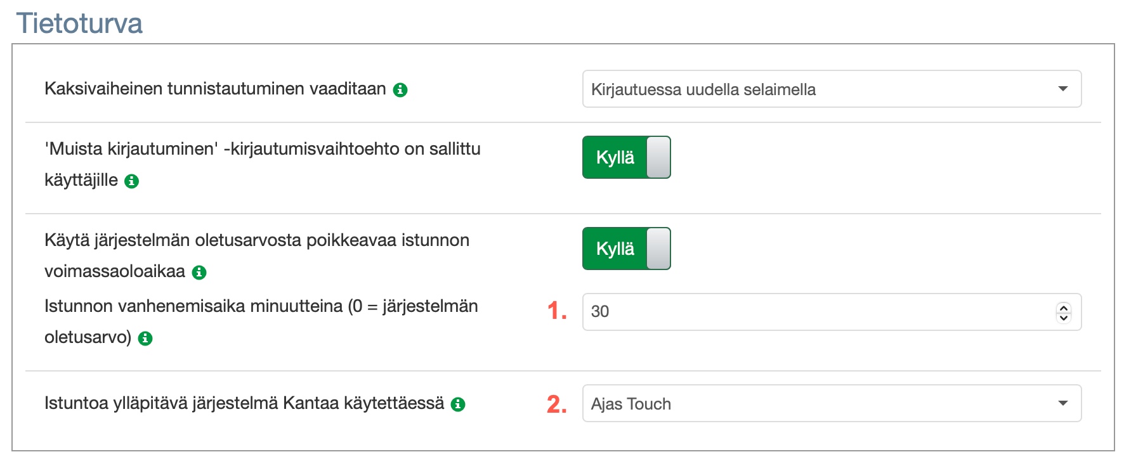Expand the 'Ajas Touch' dropdown
Screen dimensions: 1124x459
(831, 403)
